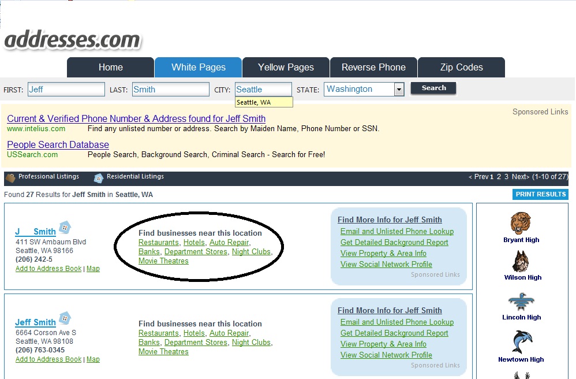
Task: Open Email and Unlisted Phone Lookup, second listing
Action: [397, 322]
